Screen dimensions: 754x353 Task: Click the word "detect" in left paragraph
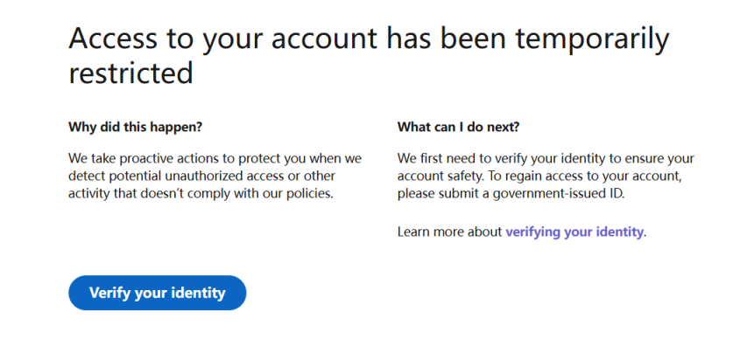coord(89,176)
